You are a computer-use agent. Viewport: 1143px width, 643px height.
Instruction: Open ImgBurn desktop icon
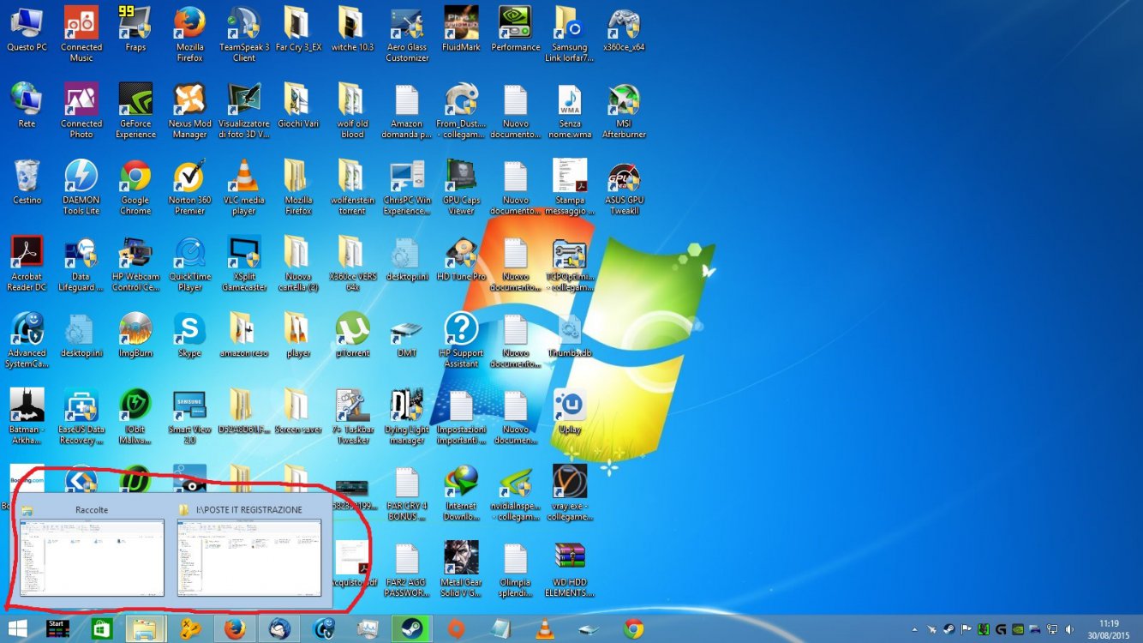(x=135, y=334)
